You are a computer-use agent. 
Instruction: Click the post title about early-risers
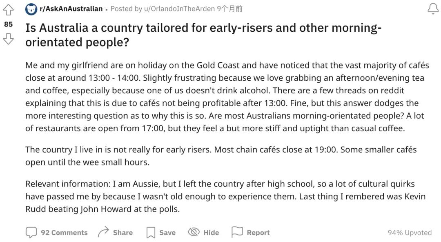203,35
